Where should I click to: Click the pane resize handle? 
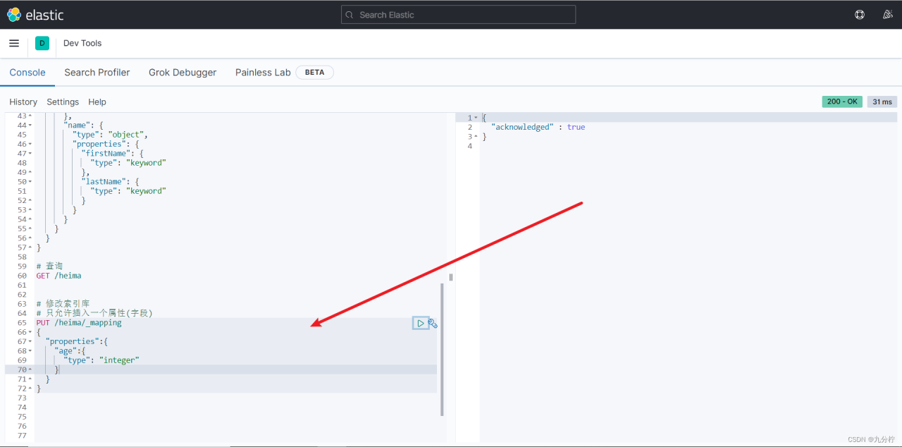coord(451,277)
